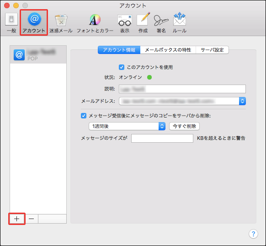266x246 pixels.
Task: Click the 今すぐ削除 button
Action: point(184,126)
